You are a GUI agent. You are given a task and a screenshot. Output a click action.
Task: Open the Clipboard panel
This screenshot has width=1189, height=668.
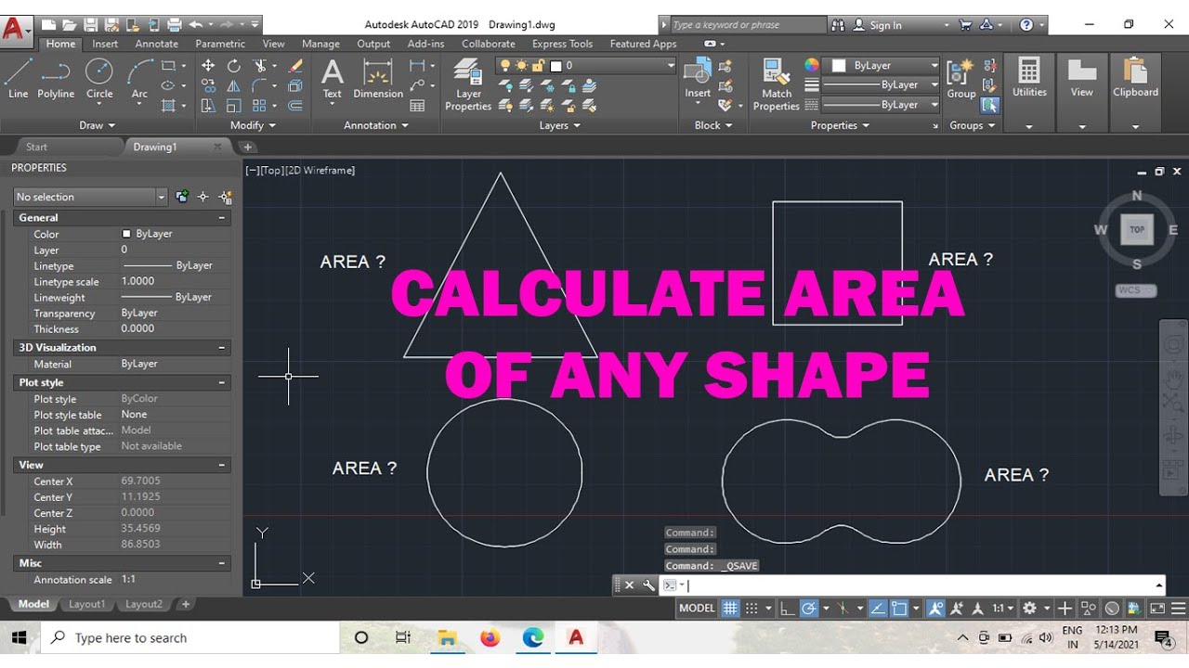coord(1135,78)
